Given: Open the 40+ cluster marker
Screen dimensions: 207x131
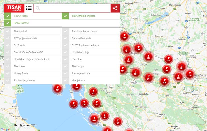Looking at the screenshot, I should pyautogui.click(x=94, y=119).
